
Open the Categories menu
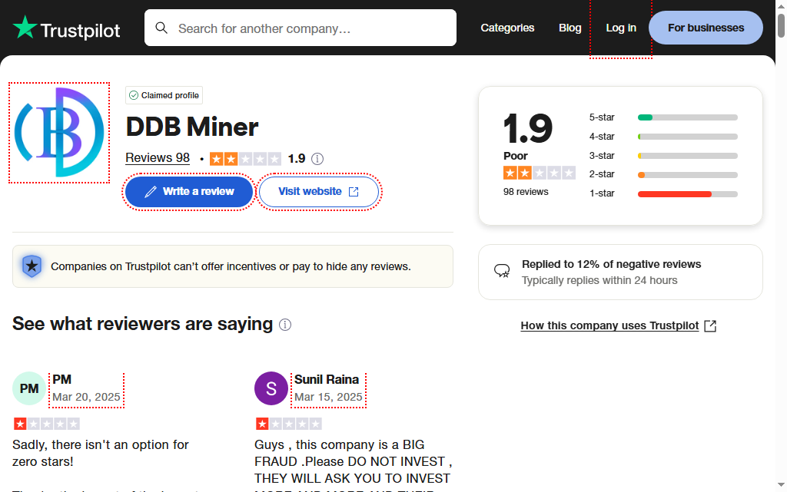(x=507, y=28)
